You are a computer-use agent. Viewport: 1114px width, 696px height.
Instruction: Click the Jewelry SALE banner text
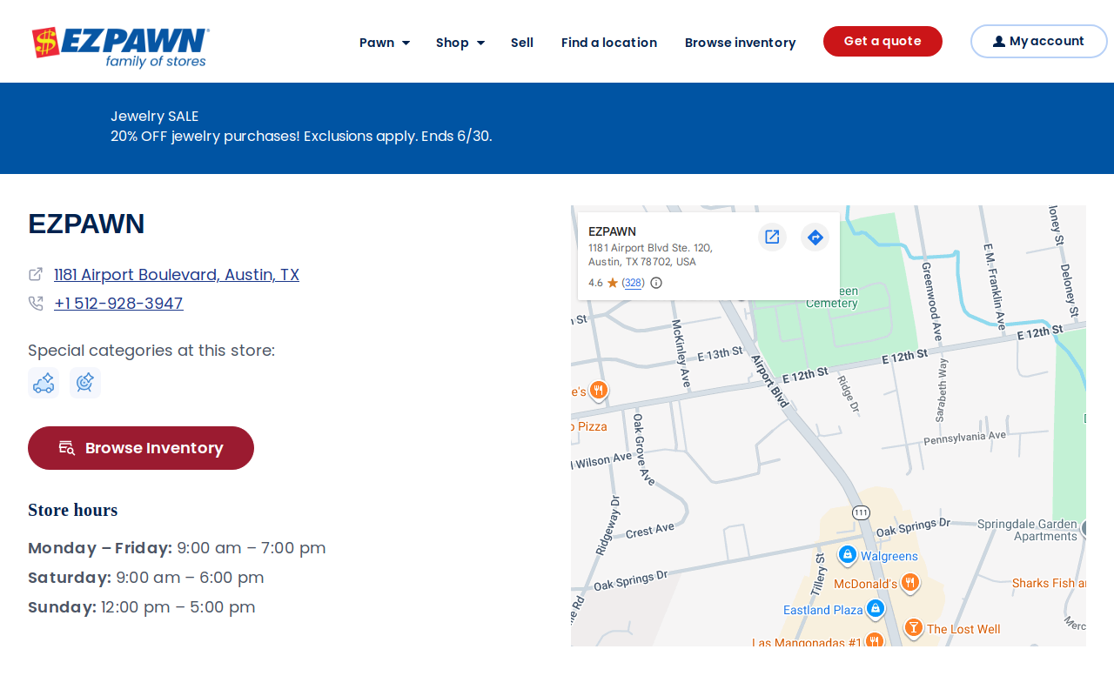pyautogui.click(x=155, y=117)
